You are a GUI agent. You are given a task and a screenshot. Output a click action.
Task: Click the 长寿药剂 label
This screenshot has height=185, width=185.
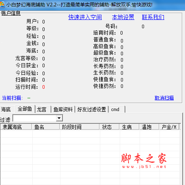pos(105,66)
